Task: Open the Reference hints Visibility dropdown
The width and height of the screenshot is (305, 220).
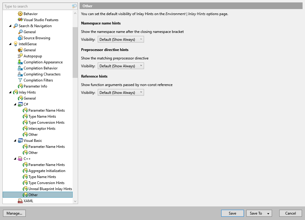Action: coord(120,92)
